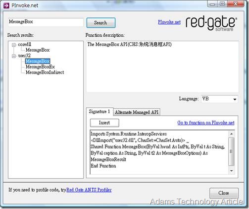
Task: Minimize the PInvoke.net window
Action: pyautogui.click(x=212, y=4)
